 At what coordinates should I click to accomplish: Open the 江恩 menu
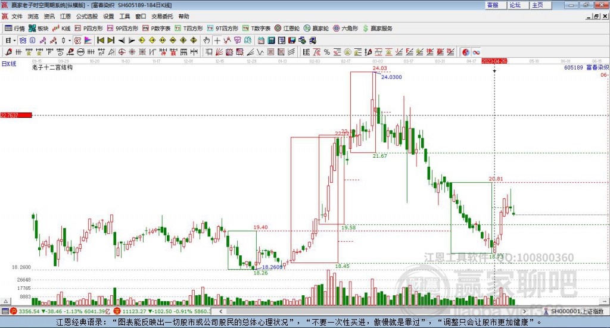coord(66,16)
